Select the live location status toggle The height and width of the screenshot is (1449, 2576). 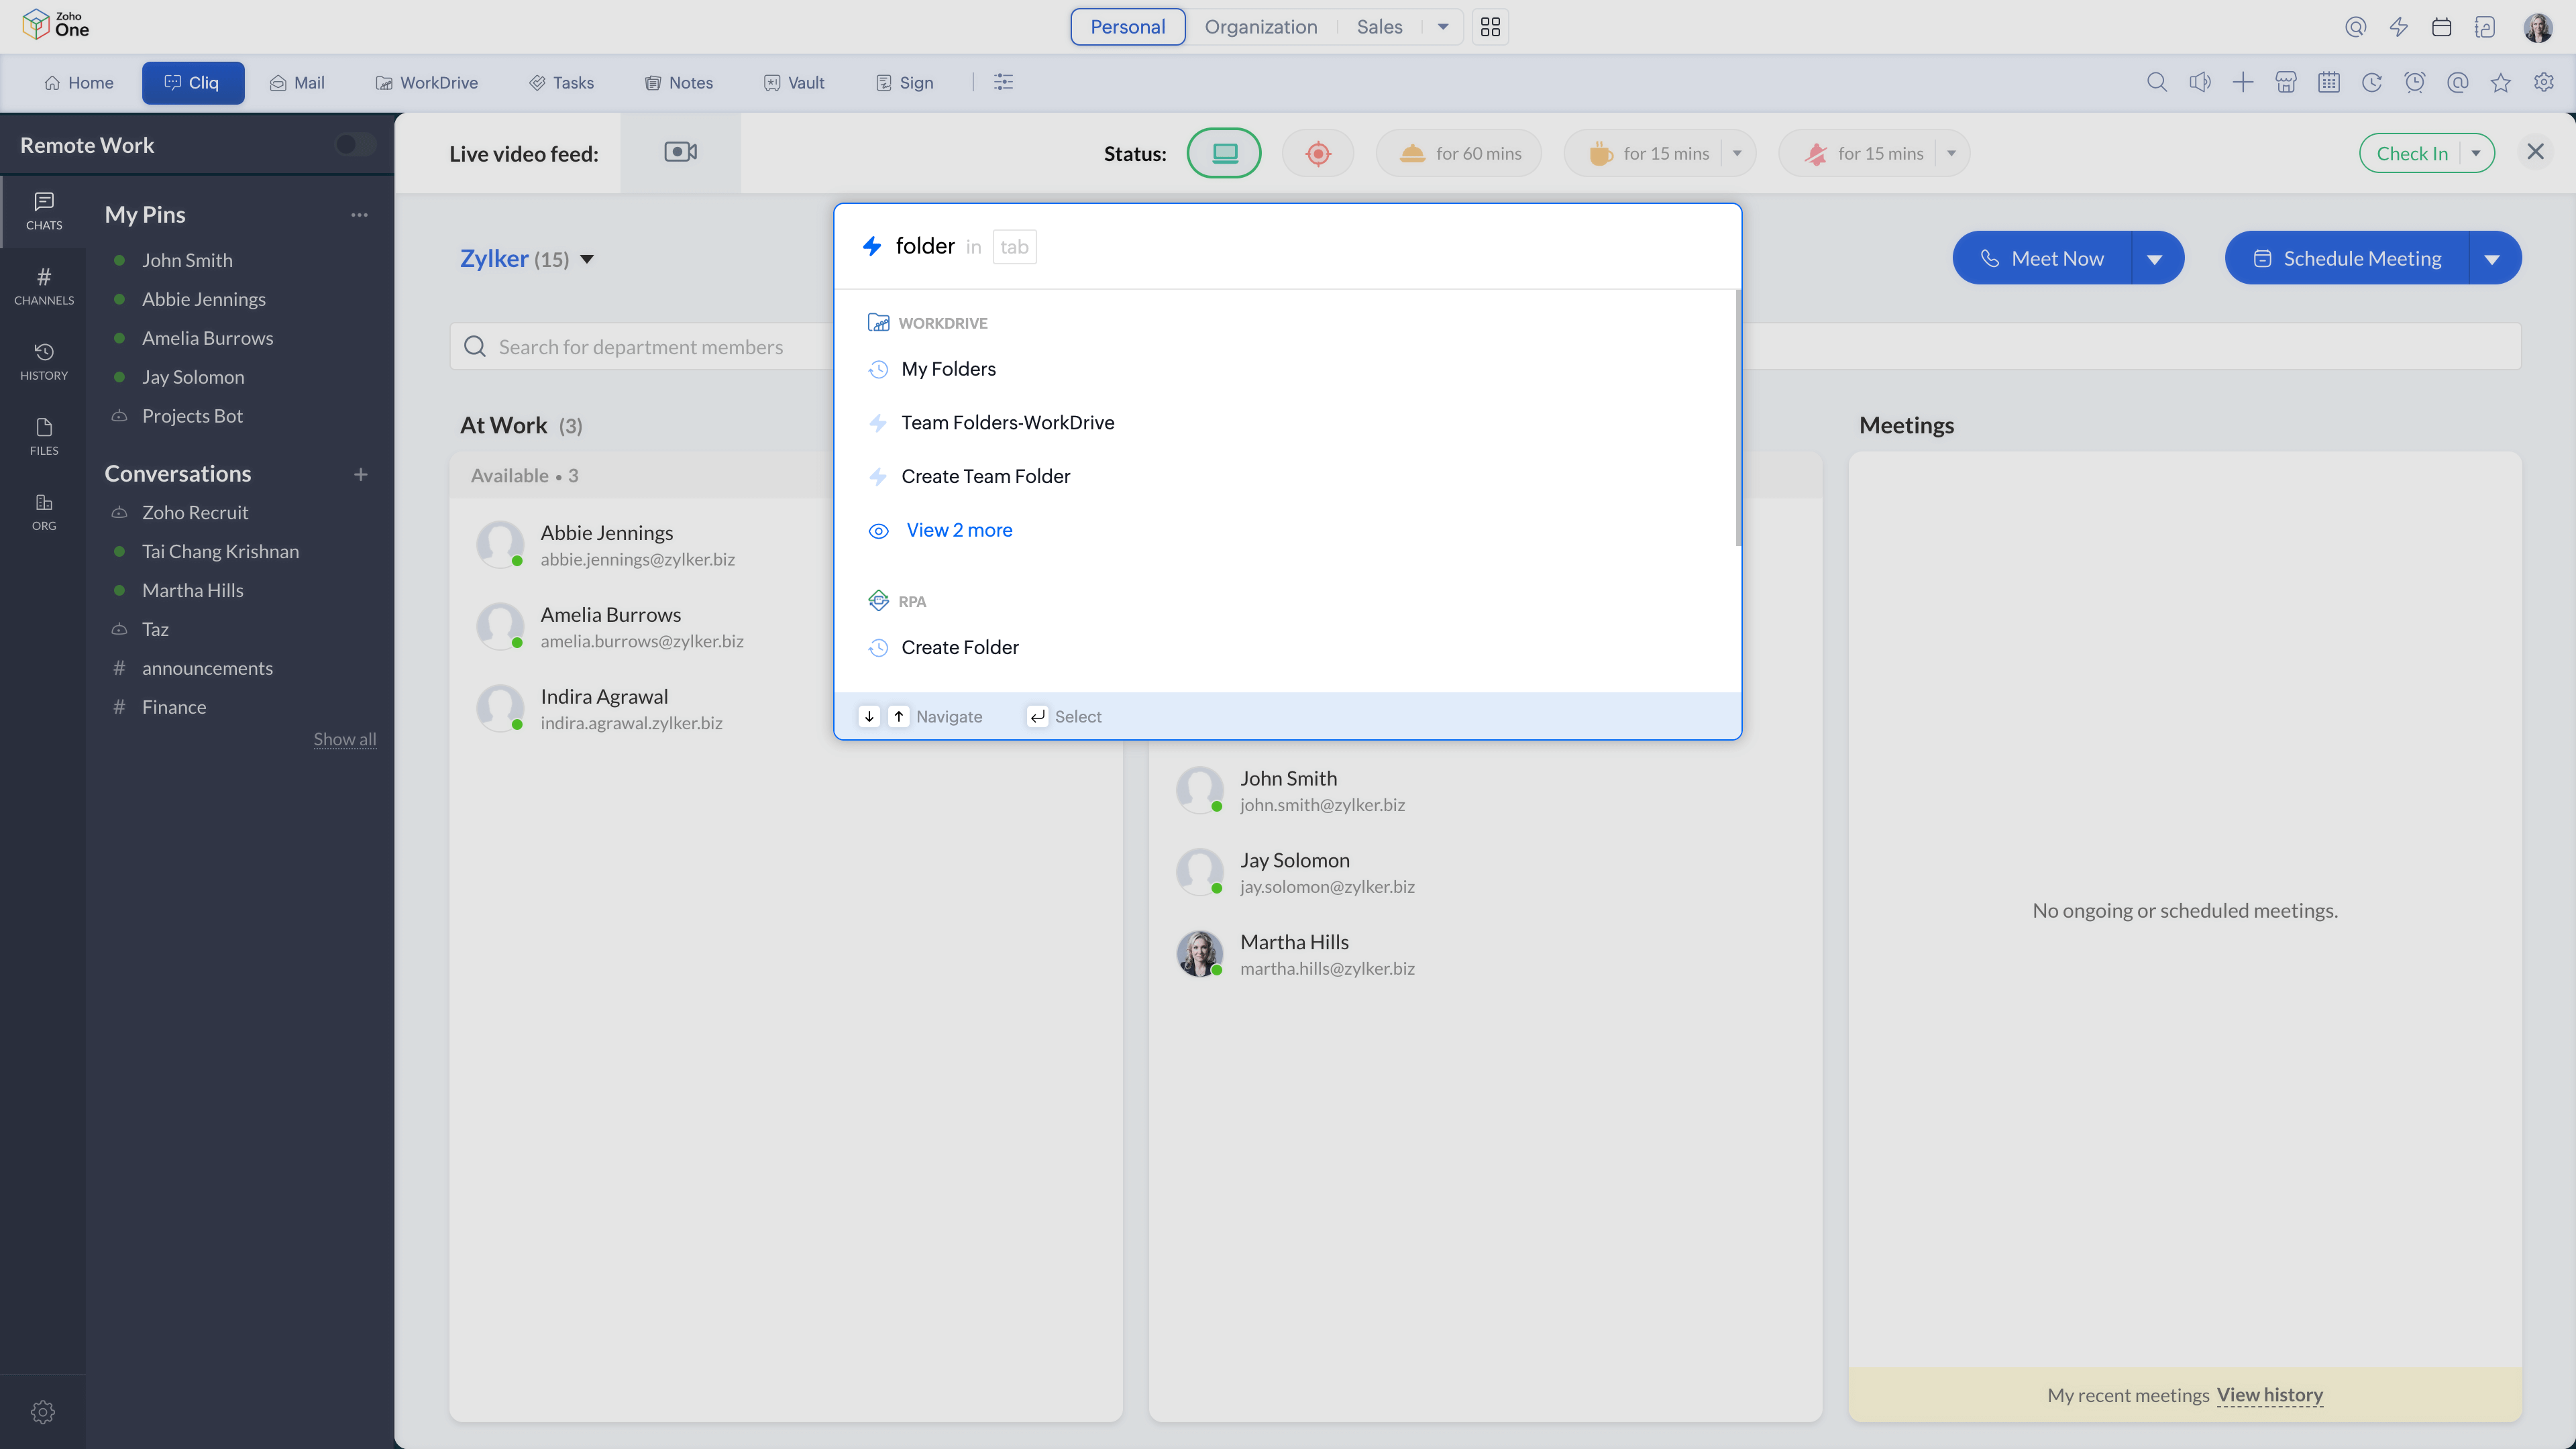pyautogui.click(x=1317, y=152)
